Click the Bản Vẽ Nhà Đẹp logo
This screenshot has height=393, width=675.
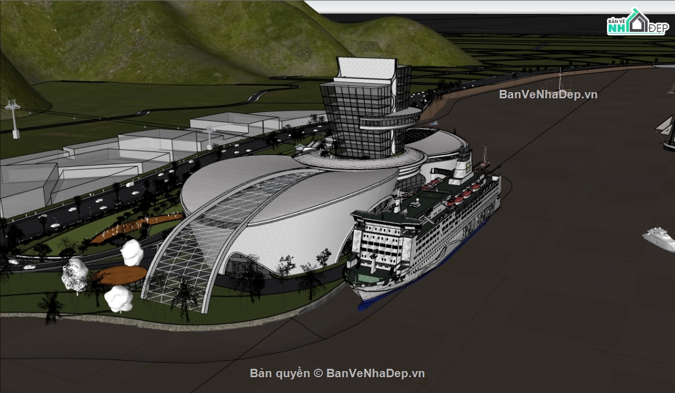[x=636, y=22]
